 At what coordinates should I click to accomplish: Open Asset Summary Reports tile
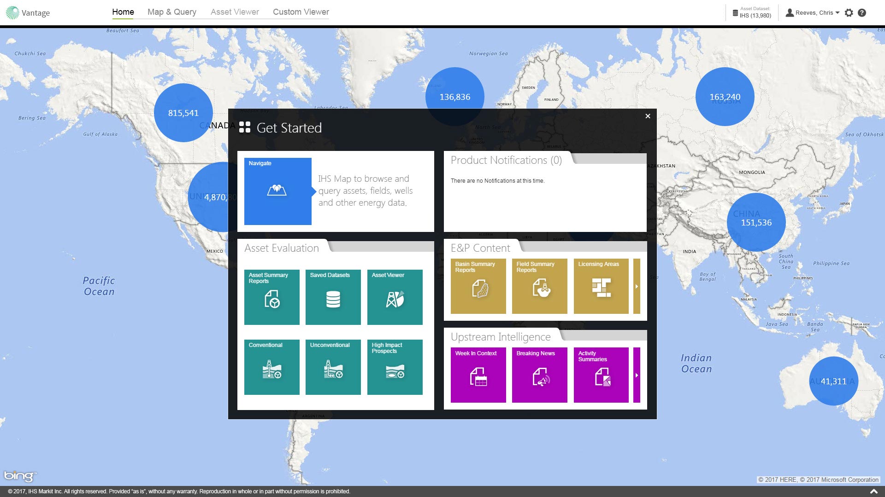click(x=271, y=297)
